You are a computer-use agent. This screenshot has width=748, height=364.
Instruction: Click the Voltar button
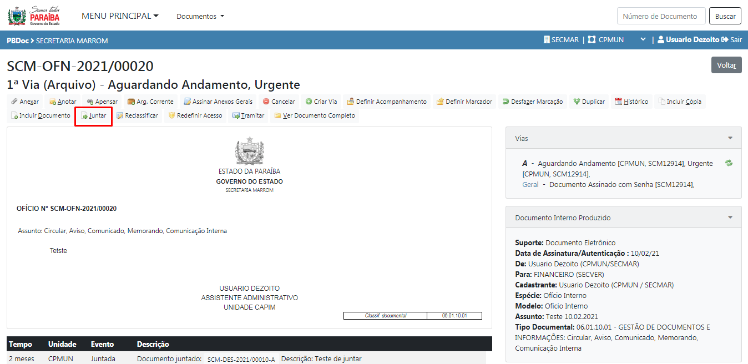click(x=726, y=65)
